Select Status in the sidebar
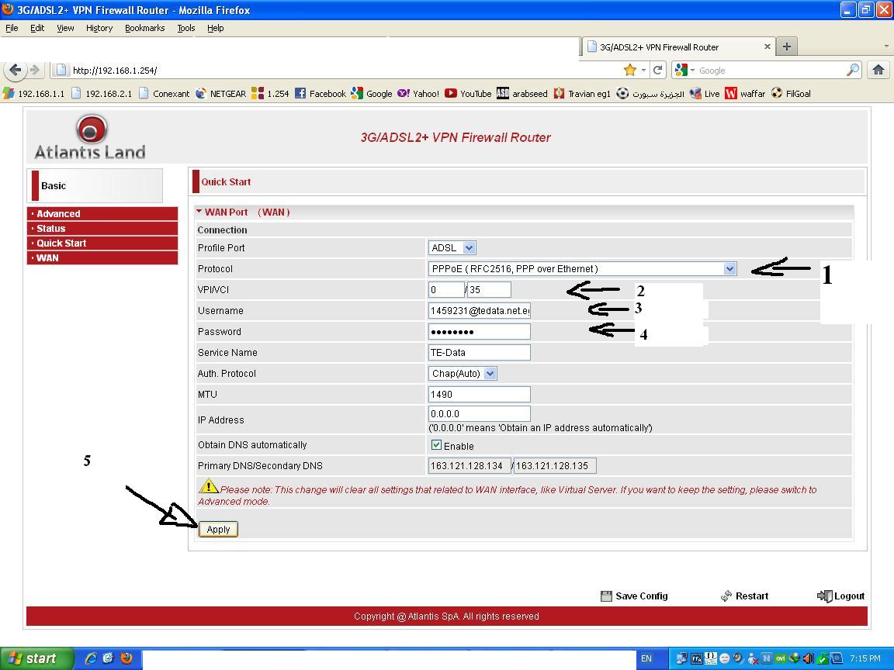The image size is (894, 670). coord(102,229)
